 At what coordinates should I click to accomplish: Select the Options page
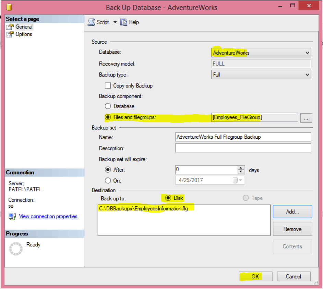click(24, 34)
